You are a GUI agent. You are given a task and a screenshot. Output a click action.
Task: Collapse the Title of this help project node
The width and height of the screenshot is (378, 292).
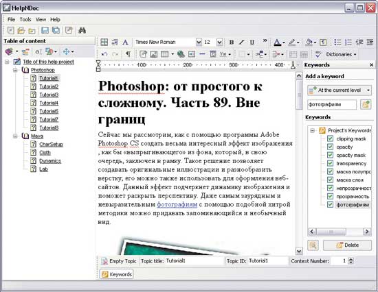pyautogui.click(x=7, y=62)
